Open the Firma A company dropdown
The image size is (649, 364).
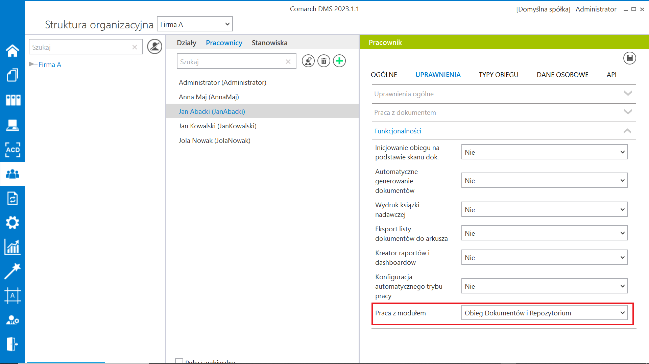coord(195,24)
